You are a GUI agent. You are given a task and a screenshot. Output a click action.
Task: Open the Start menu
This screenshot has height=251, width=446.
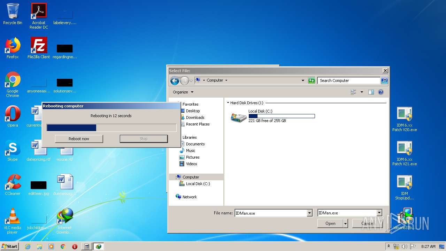pos(9,246)
